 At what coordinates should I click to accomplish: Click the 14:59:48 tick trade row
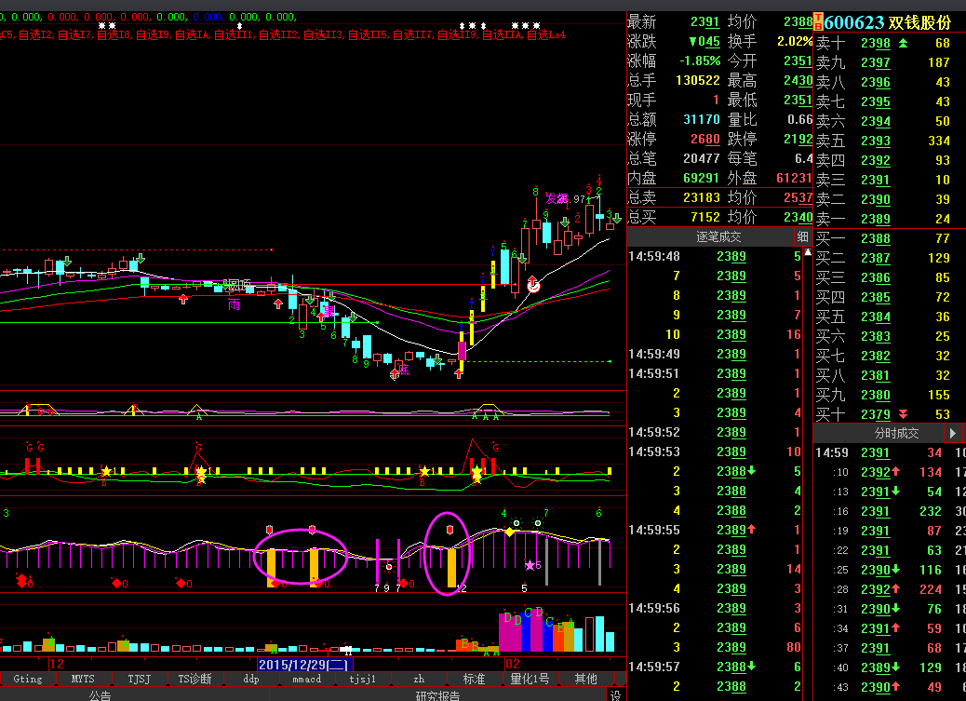point(715,256)
